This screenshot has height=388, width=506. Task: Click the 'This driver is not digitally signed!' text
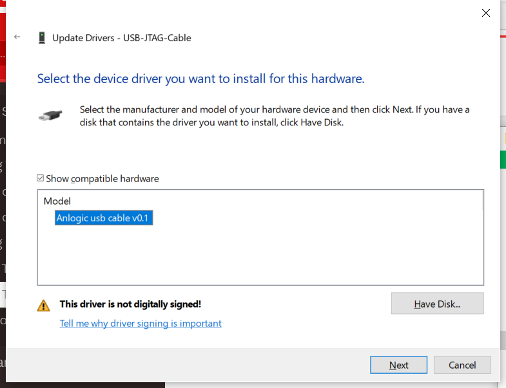click(x=130, y=304)
